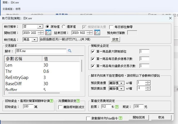This screenshot has width=178, height=124.
Task: Enable 每日部位歸零 checkbox
Action: [x=111, y=27]
